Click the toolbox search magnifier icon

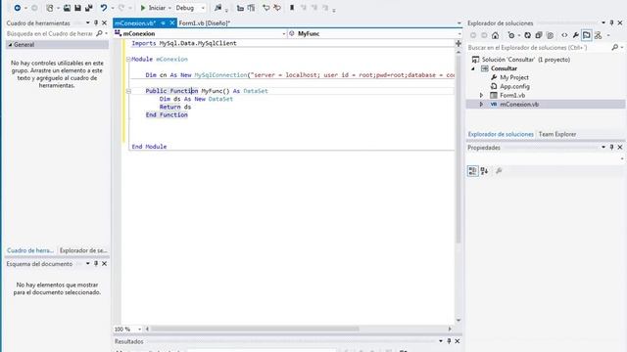(99, 33)
